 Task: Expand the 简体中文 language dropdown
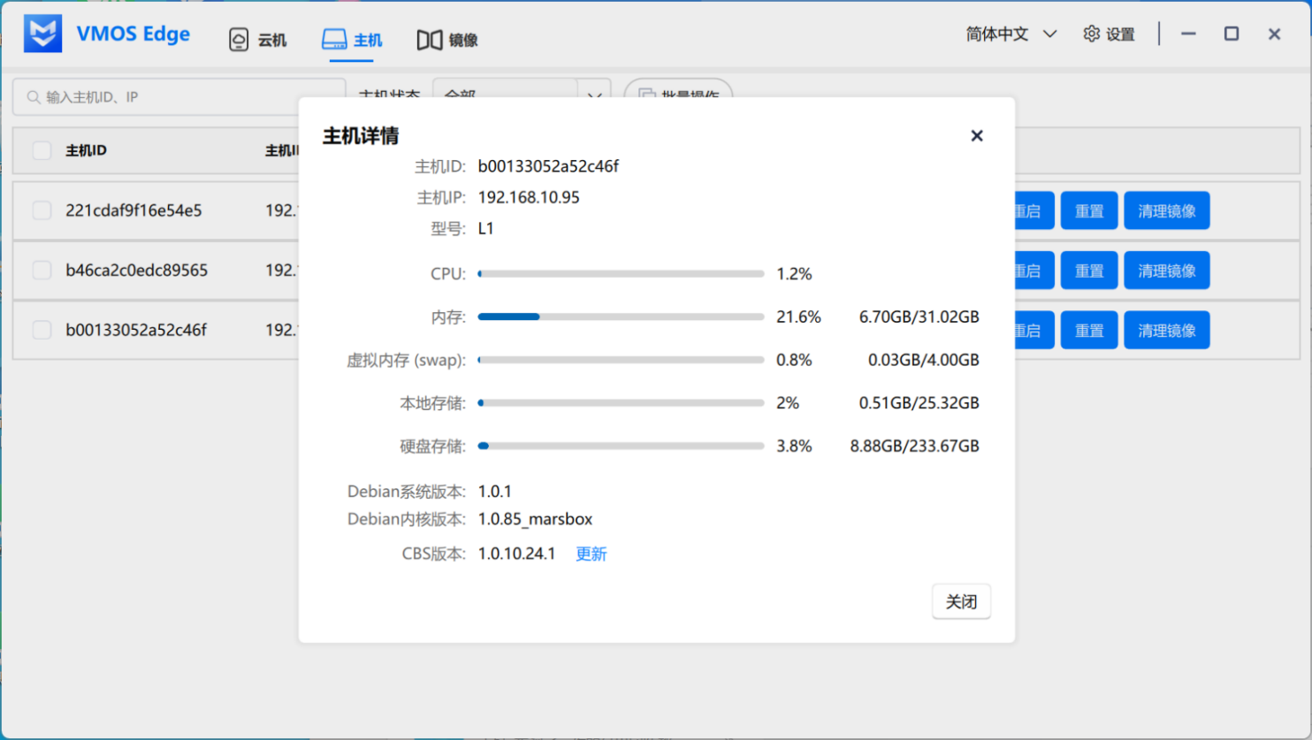pos(1011,34)
